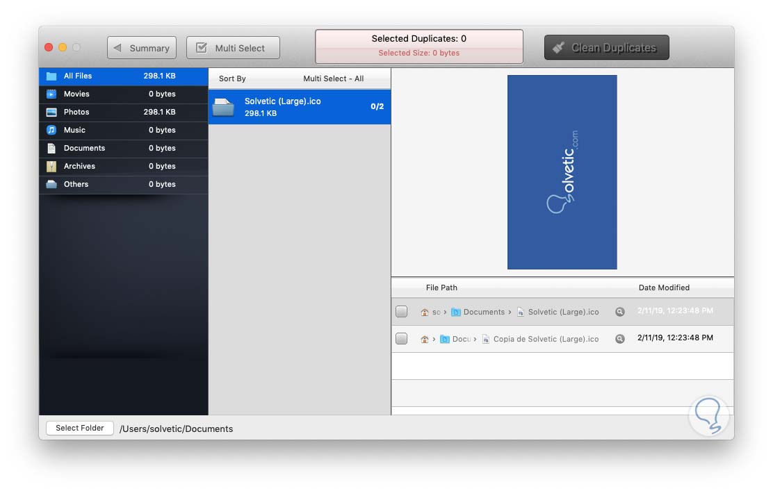The width and height of the screenshot is (773, 491).
Task: Check the box for Copia de Solvetic (Large).ico
Action: 401,339
